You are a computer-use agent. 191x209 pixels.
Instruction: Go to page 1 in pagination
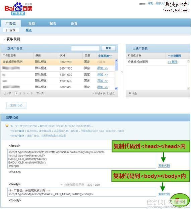coord(16,93)
